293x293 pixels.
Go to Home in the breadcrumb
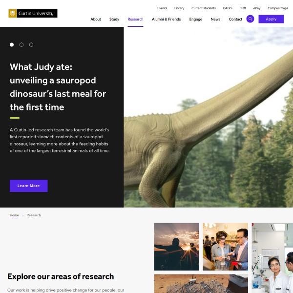pos(14,215)
